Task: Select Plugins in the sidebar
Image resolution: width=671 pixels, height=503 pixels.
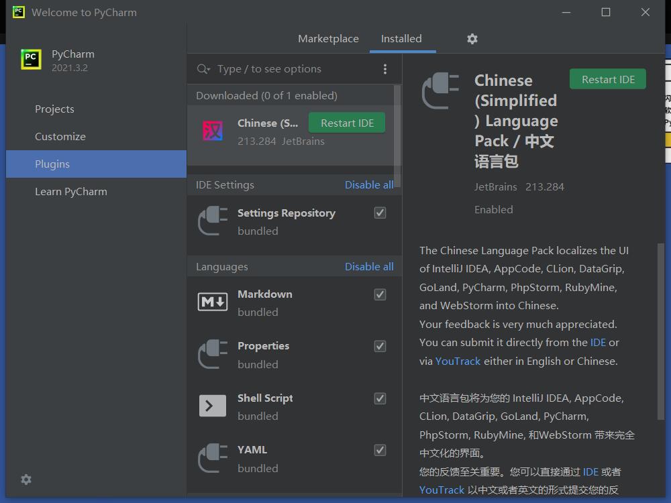Action: pos(96,164)
